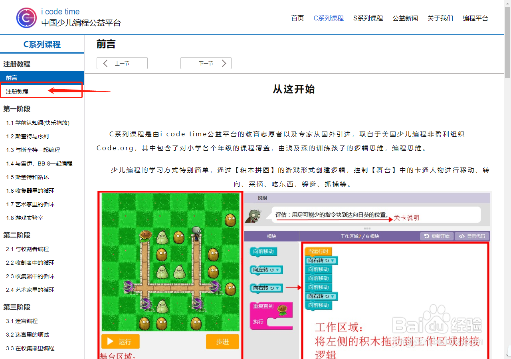
Task: Open lesson 1.4 与雷伊,BB-8一起编程
Action: pos(39,164)
